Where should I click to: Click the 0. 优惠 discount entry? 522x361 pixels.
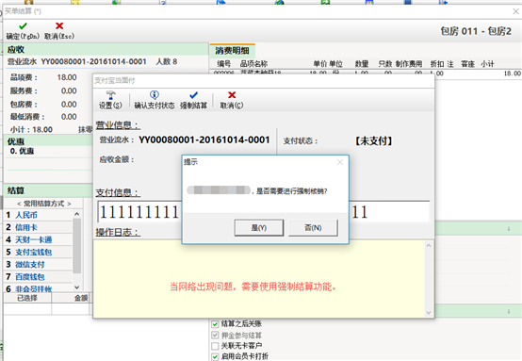pyautogui.click(x=22, y=151)
